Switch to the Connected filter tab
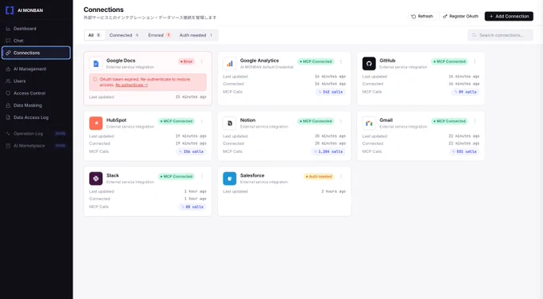The width and height of the screenshot is (543, 299). point(124,35)
